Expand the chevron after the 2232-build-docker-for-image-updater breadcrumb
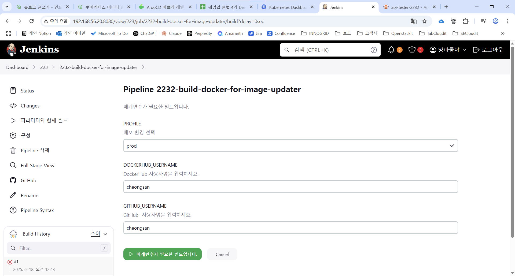Viewport: 515px width, 276px height. (143, 67)
